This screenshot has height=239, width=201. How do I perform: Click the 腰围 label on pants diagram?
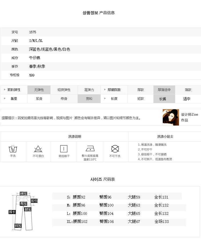(x=24, y=194)
